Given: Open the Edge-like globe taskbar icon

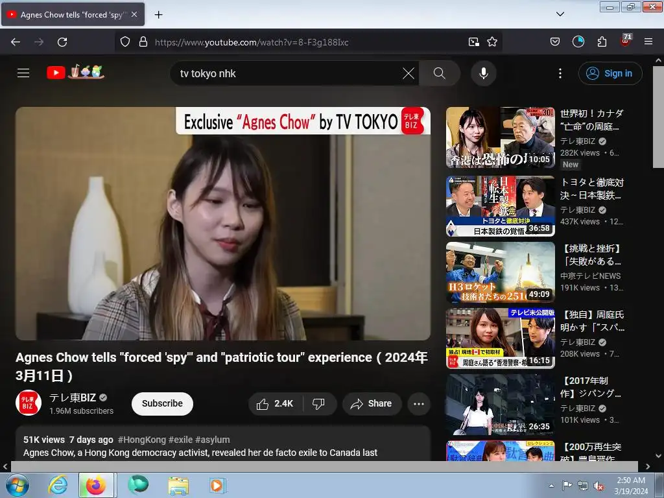Looking at the screenshot, I should 138,485.
